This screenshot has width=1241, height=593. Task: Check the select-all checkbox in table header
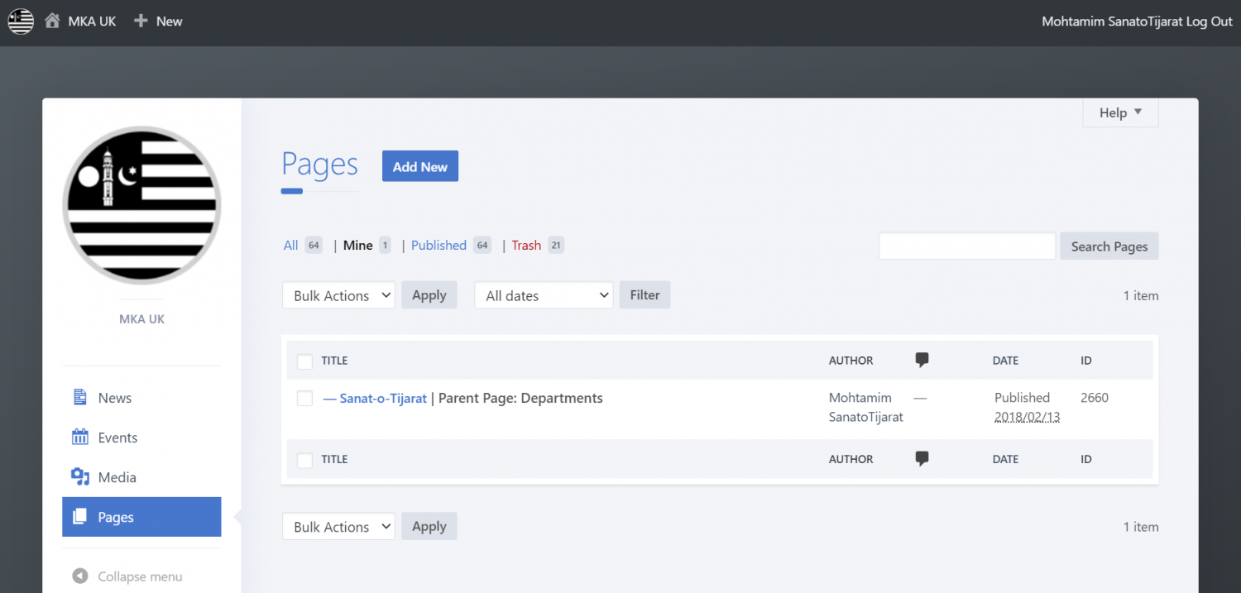pos(304,361)
